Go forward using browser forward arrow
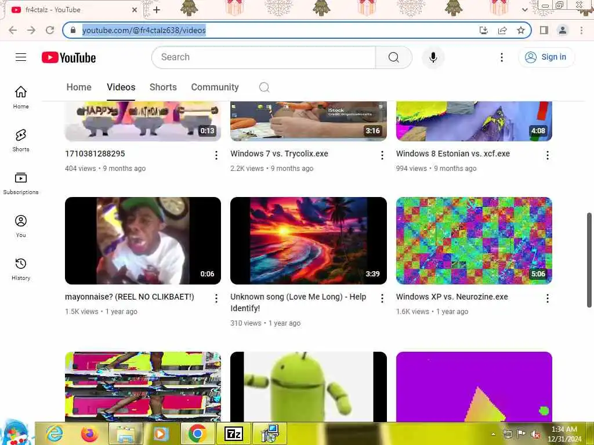Screen dimensions: 594x445 pos(31,30)
